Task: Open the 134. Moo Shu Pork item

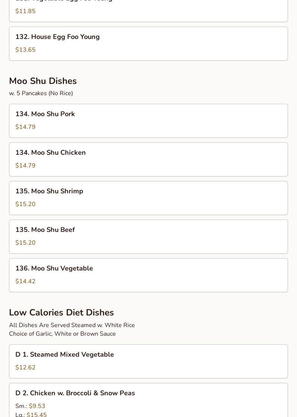Action: point(45,114)
